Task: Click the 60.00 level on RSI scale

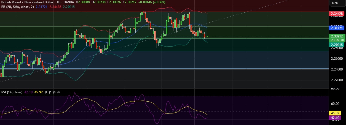Action: (336, 104)
